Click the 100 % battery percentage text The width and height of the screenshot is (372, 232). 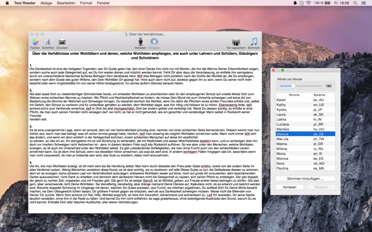319,3
